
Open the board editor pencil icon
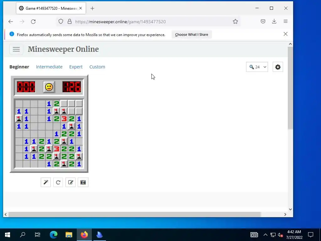click(71, 182)
